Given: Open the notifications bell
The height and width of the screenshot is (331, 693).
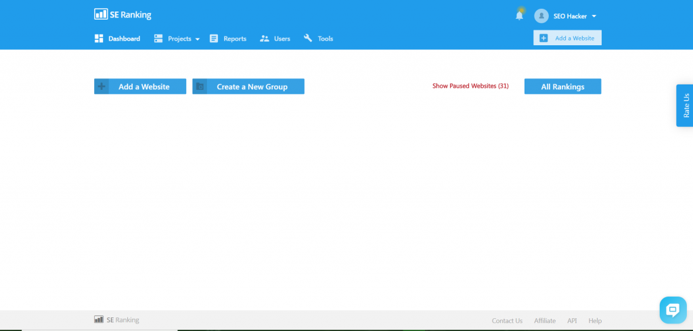Looking at the screenshot, I should point(519,16).
